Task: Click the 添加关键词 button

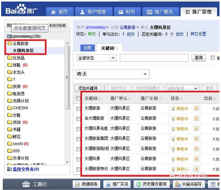Action: point(88,88)
